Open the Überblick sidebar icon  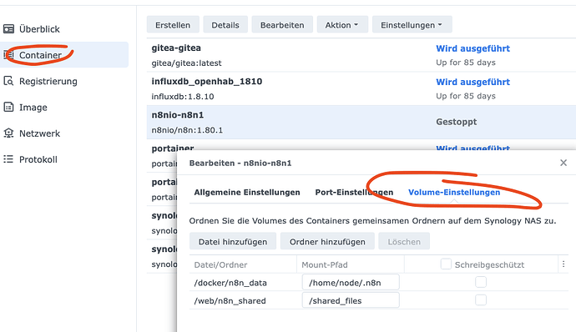[9, 29]
